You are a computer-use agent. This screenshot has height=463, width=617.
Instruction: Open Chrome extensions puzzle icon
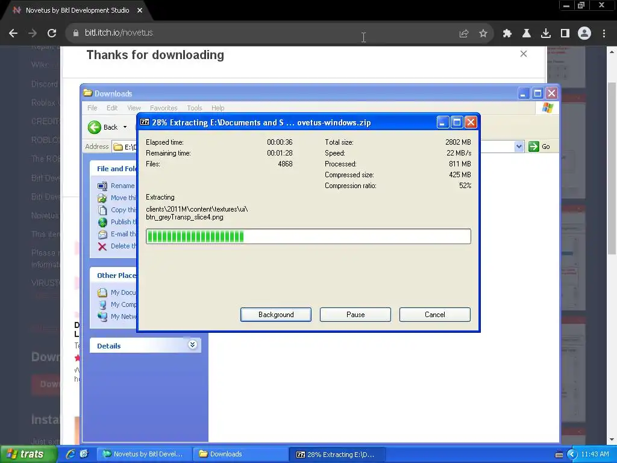507,33
